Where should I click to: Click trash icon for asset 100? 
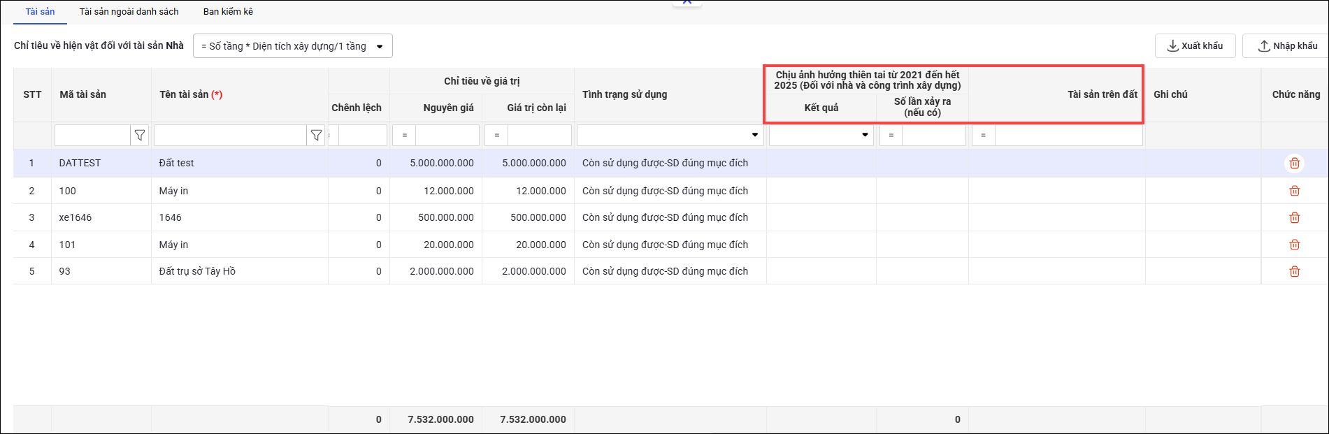pyautogui.click(x=1294, y=191)
